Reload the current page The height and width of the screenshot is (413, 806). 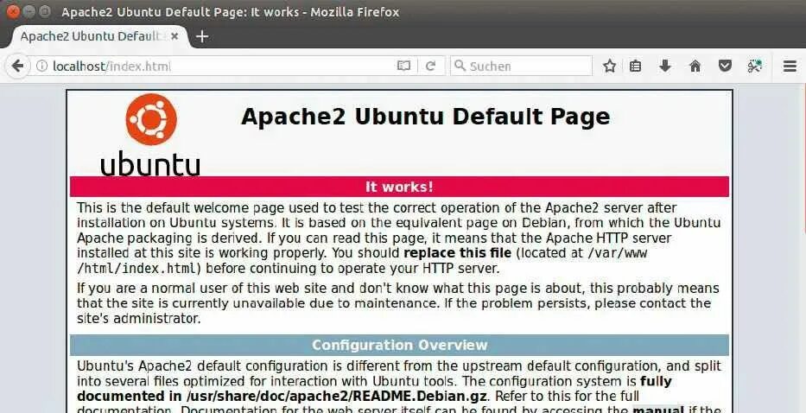click(x=431, y=66)
